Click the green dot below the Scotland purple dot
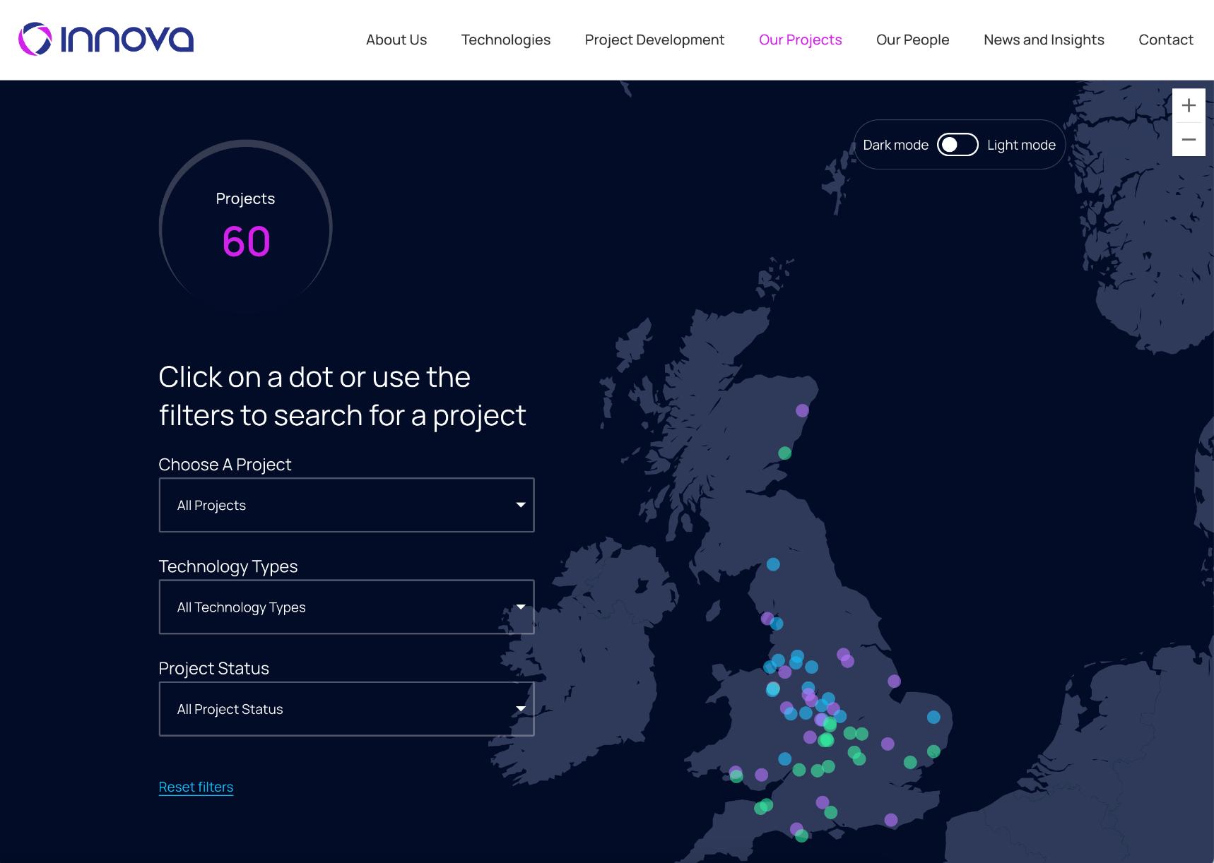 point(784,453)
